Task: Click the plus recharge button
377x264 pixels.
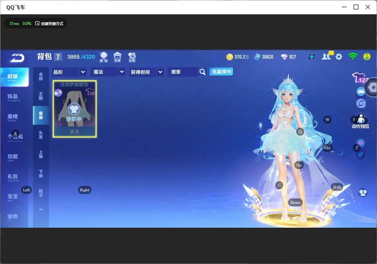Action: [312, 57]
